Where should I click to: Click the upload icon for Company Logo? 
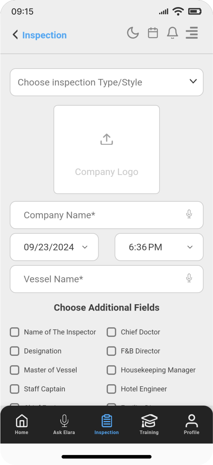[x=106, y=139]
